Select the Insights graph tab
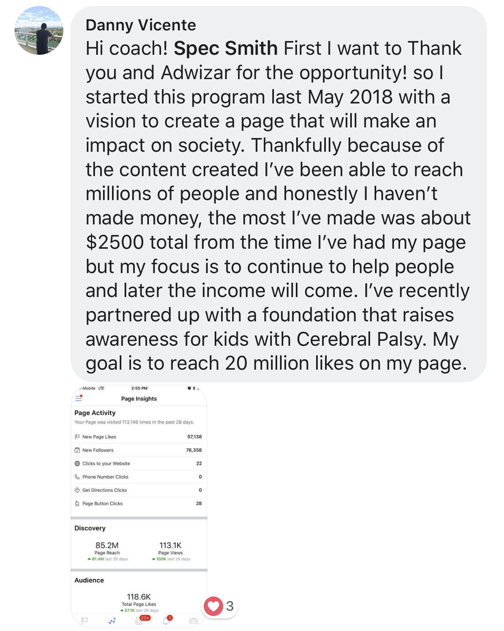This screenshot has width=504, height=631. [112, 621]
